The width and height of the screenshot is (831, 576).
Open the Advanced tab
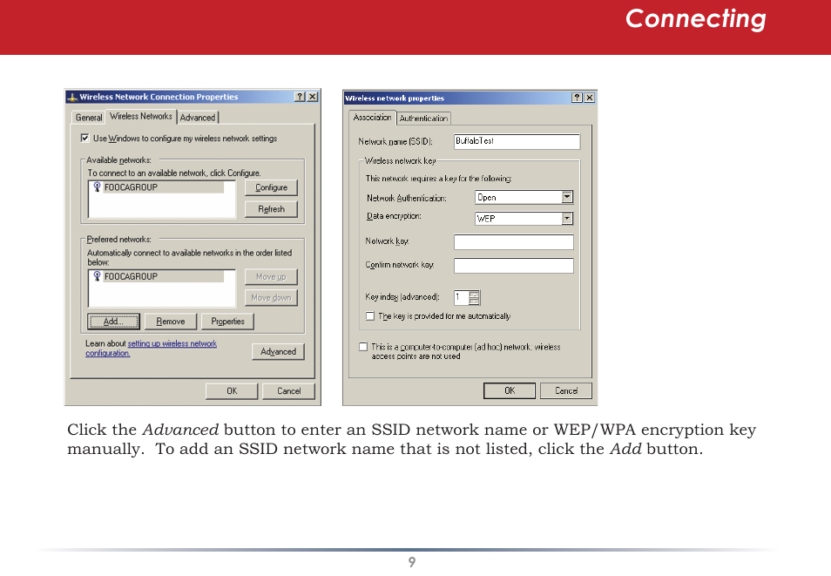coord(198,118)
